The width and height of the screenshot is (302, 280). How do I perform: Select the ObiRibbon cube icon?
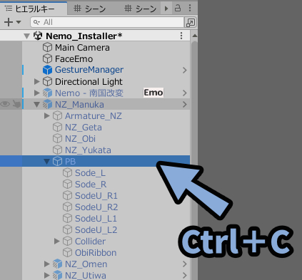[67, 252]
